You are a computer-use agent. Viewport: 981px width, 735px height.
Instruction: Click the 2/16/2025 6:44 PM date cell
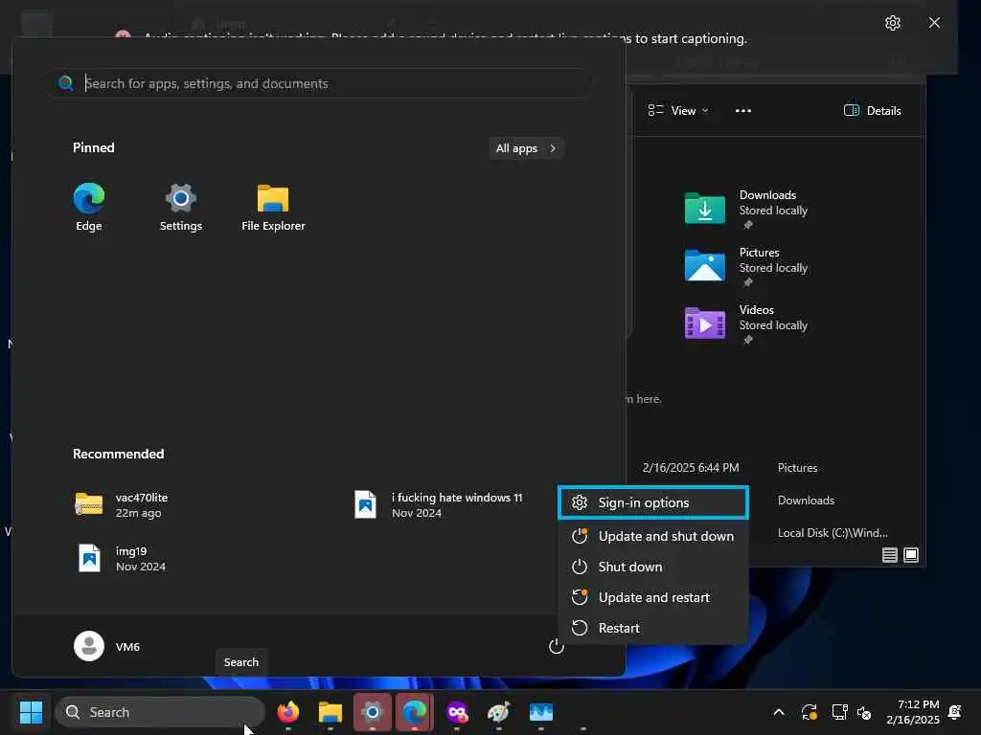coord(691,467)
